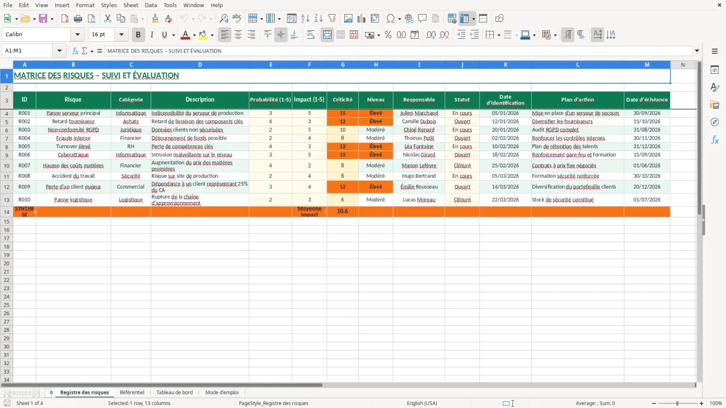This screenshot has height=408, width=726.
Task: Insert an image
Action: tap(348, 19)
